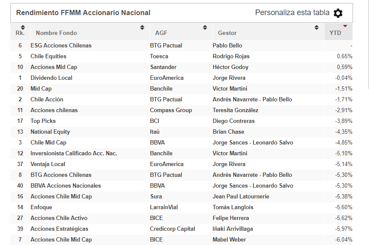Screen dimensions: 369x245
Task: Click the Top Picks fund
Action: pos(43,121)
